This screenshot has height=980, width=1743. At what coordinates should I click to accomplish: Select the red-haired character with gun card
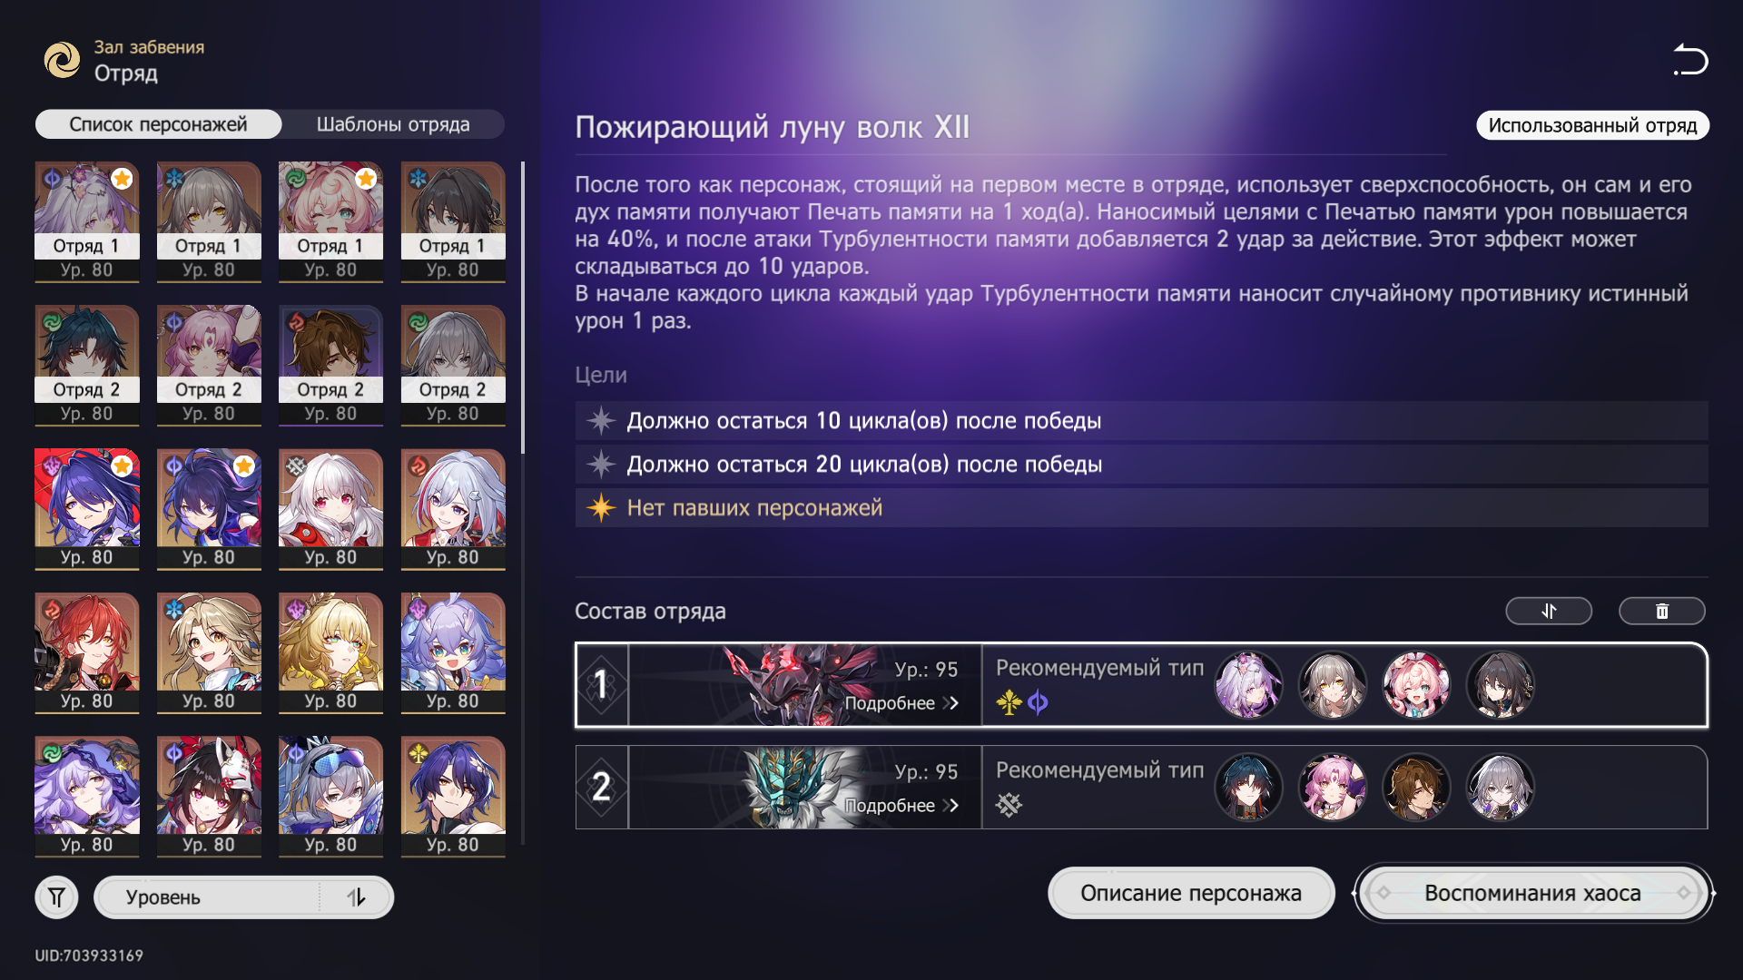point(87,653)
